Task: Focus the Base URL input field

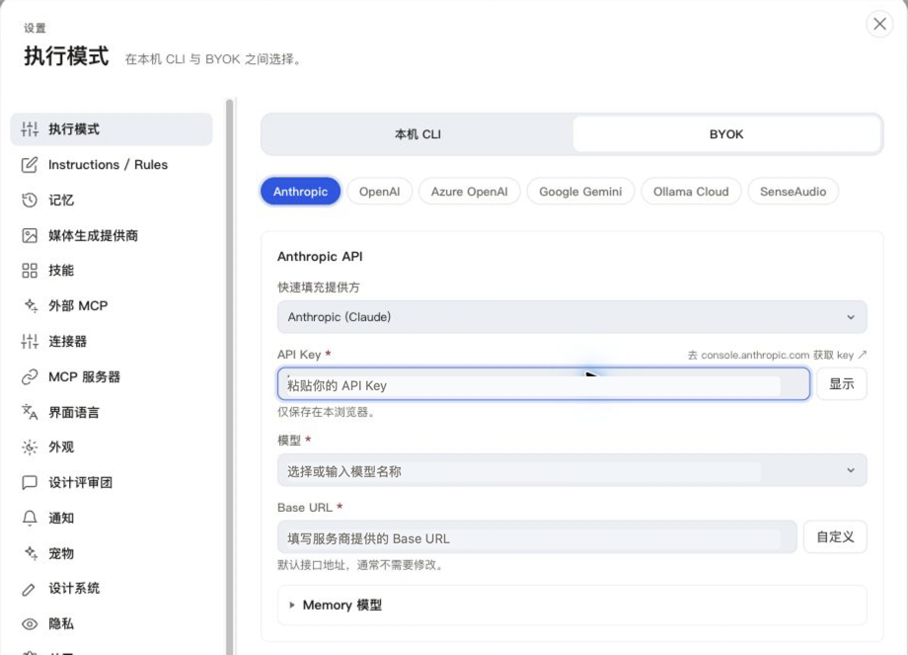Action: point(537,536)
